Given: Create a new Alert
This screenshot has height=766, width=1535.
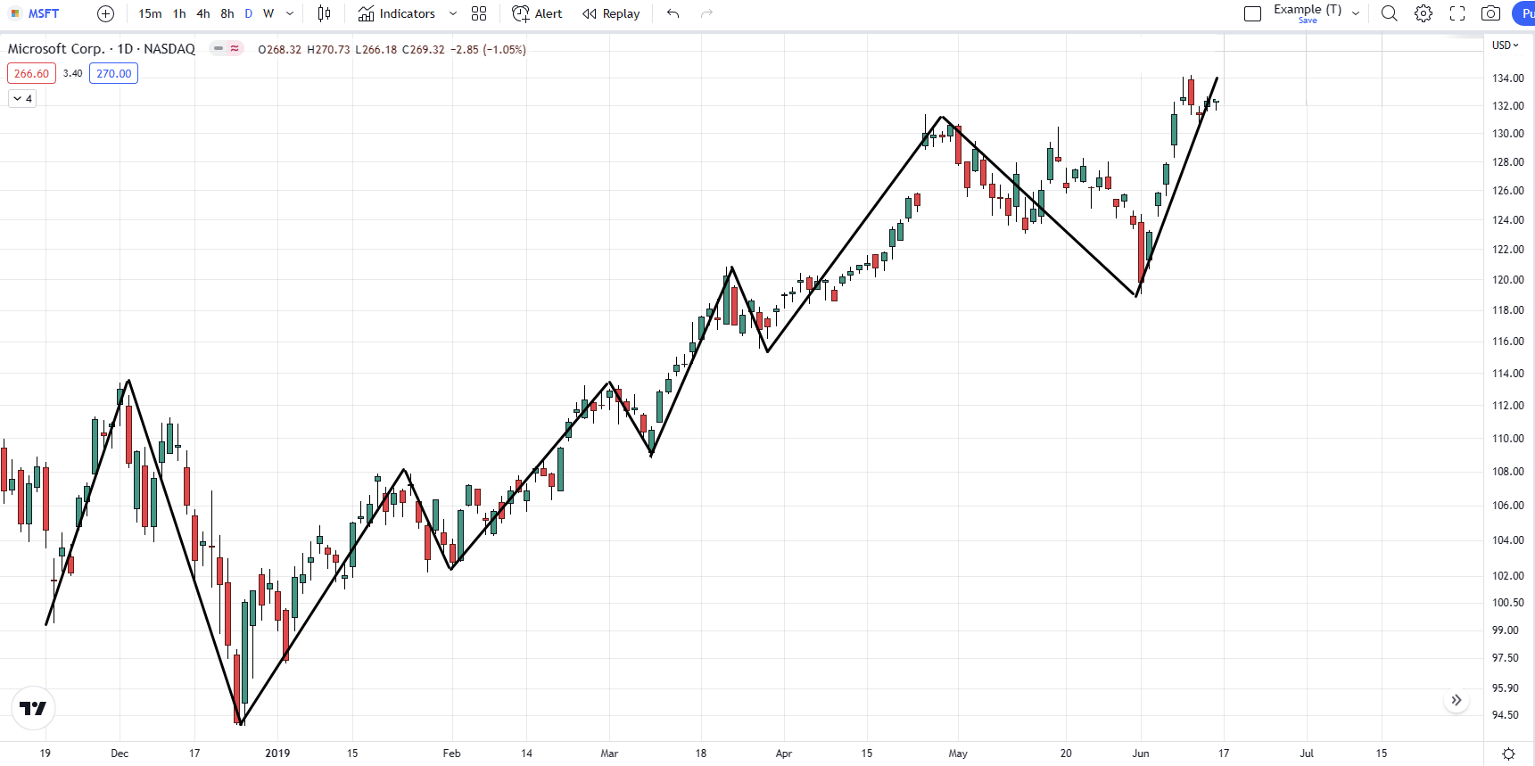Looking at the screenshot, I should (x=538, y=13).
